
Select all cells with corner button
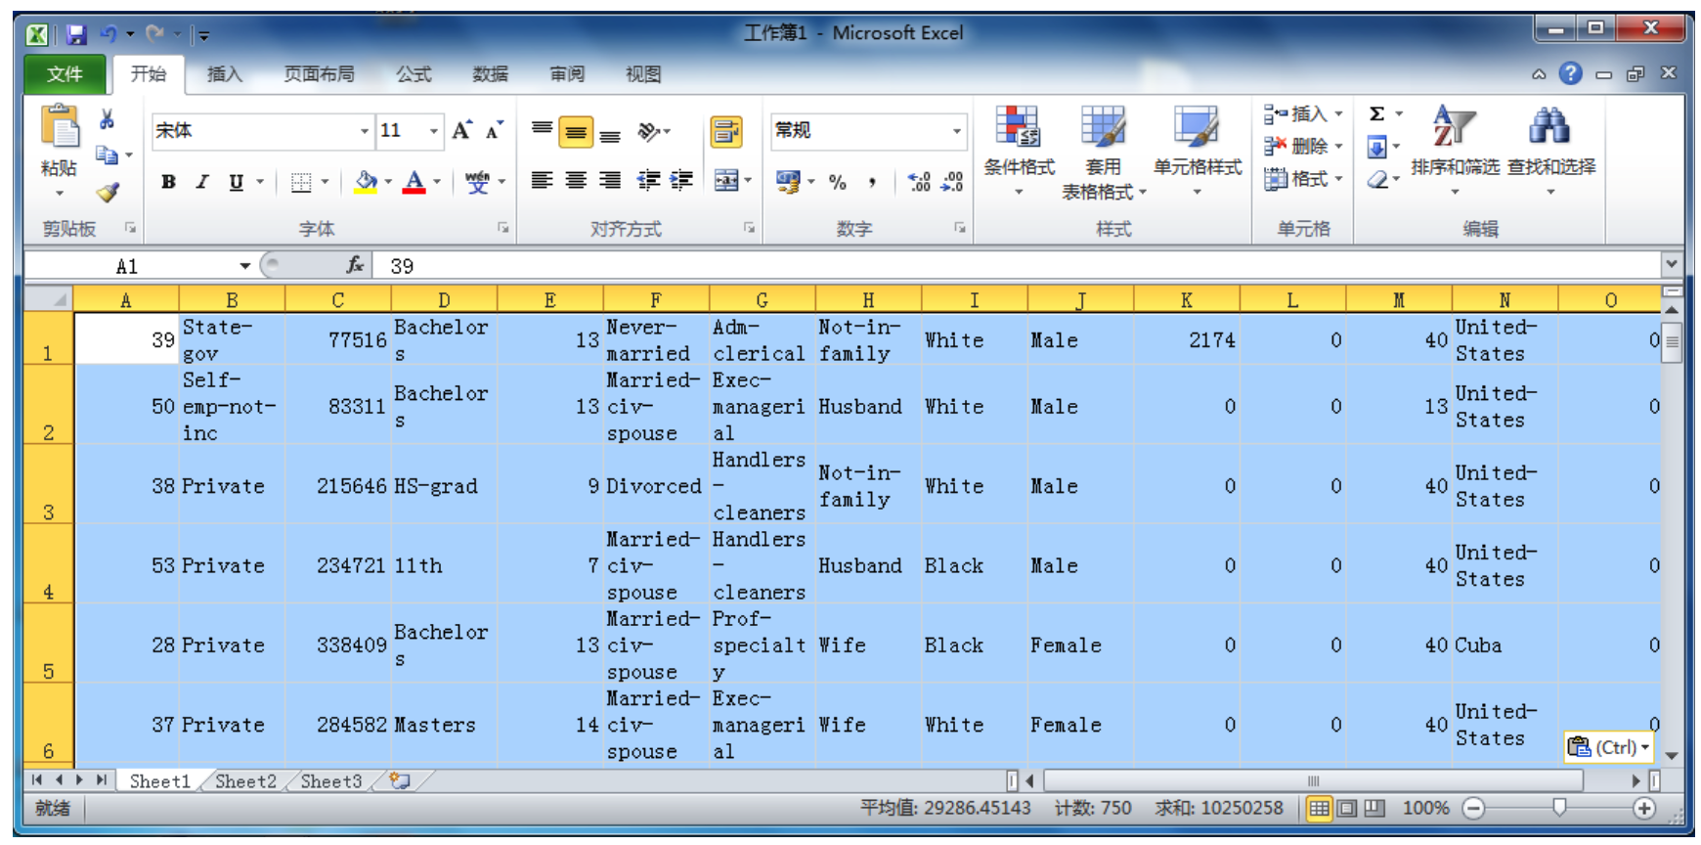click(x=49, y=299)
